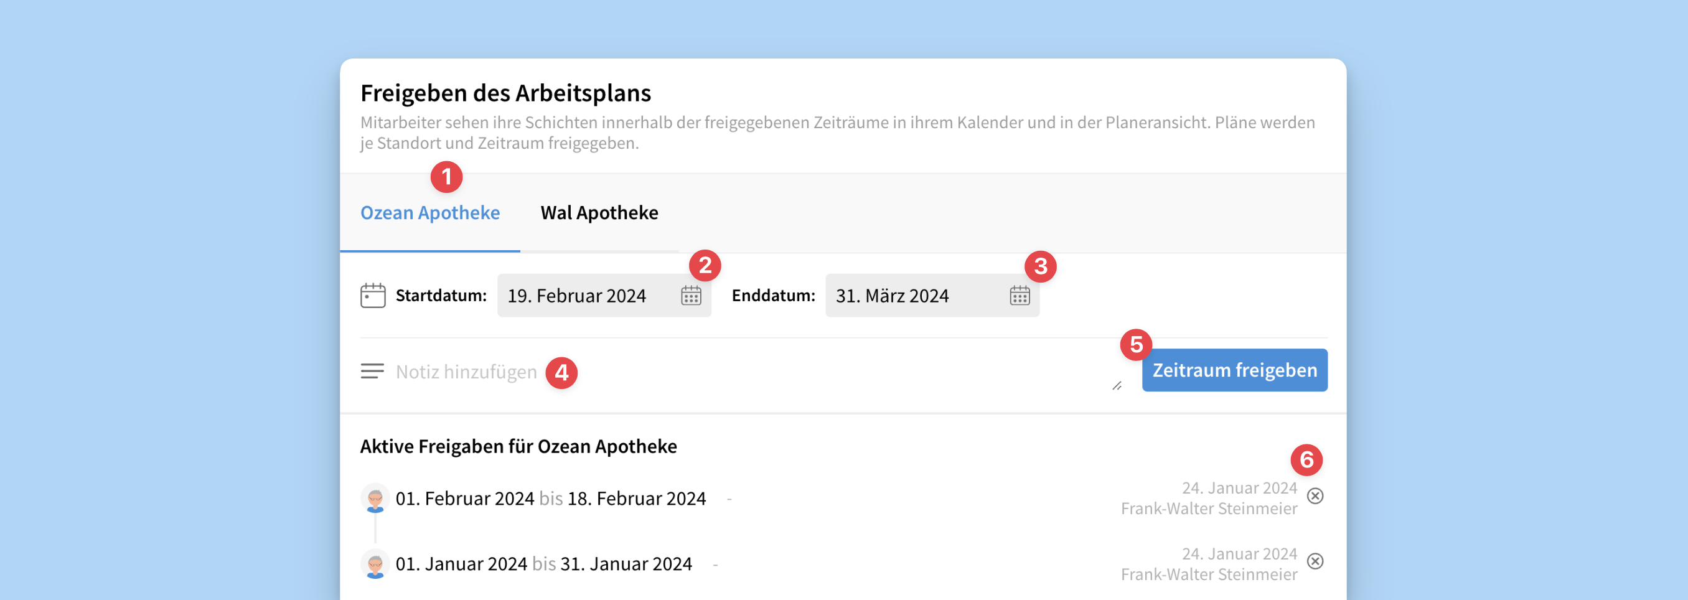The width and height of the screenshot is (1688, 600).
Task: Click the avatar of the January release
Action: click(375, 564)
